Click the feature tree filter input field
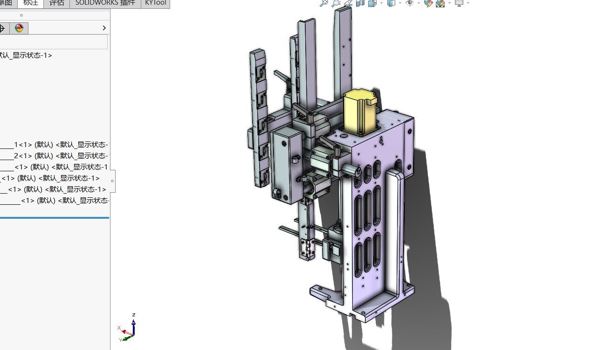This screenshot has height=350, width=598. (x=54, y=42)
